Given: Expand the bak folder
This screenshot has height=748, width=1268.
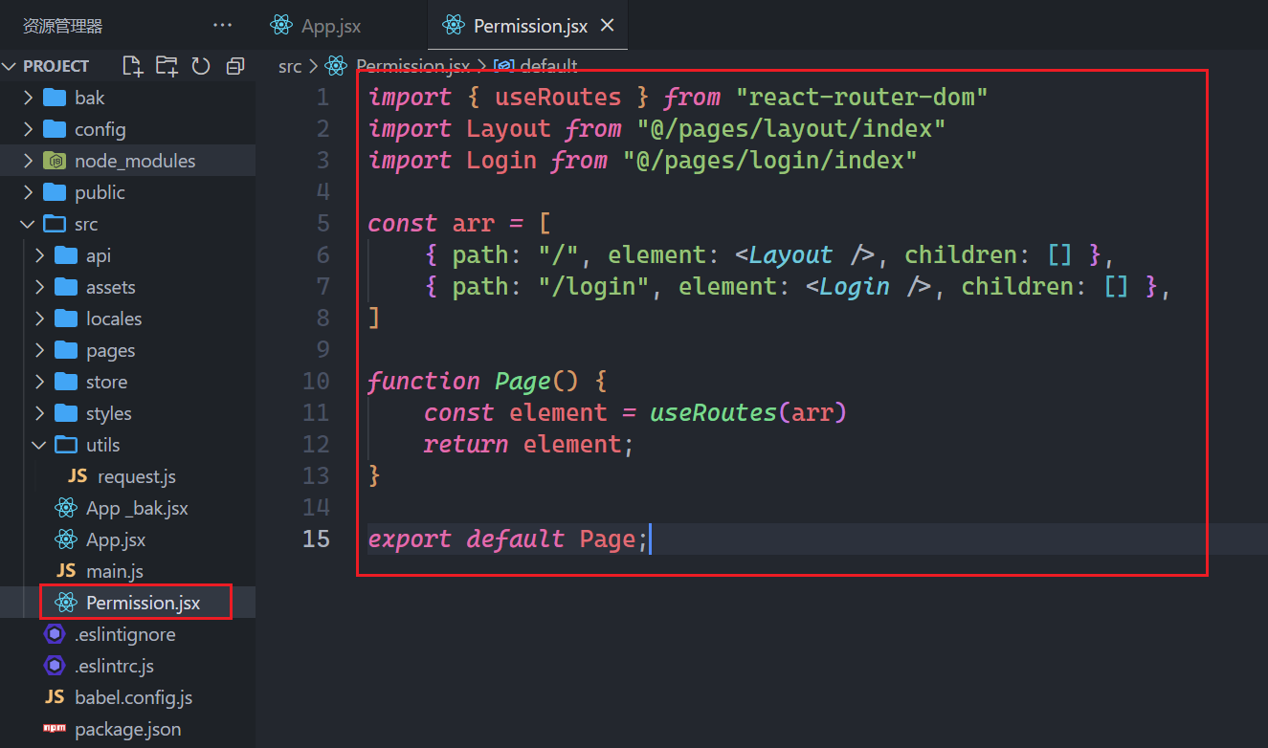Looking at the screenshot, I should tap(127, 98).
